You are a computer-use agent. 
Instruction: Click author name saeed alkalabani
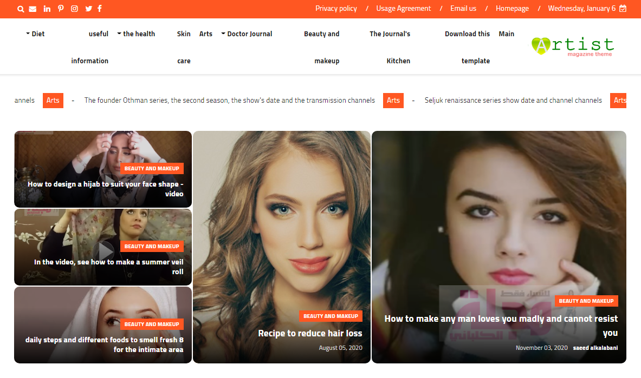[595, 348]
